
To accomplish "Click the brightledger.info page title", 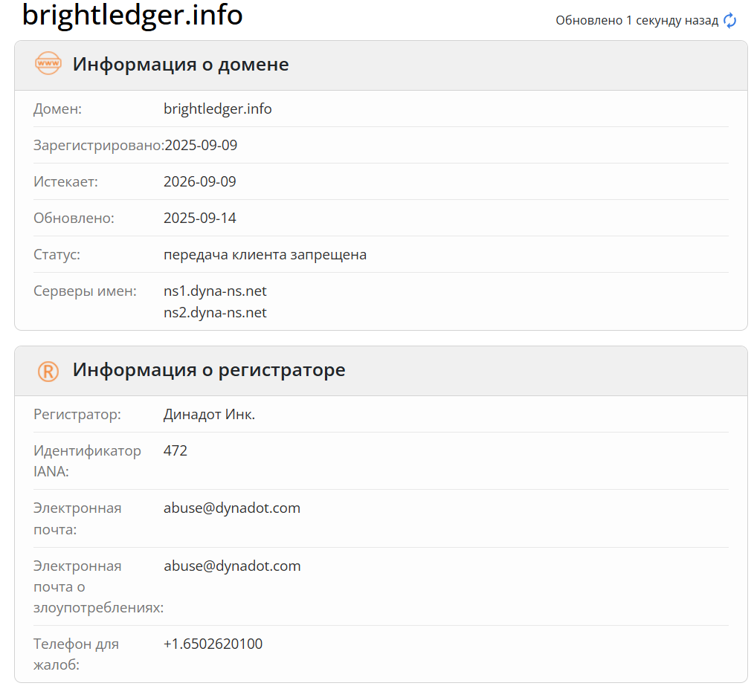I will point(132,16).
